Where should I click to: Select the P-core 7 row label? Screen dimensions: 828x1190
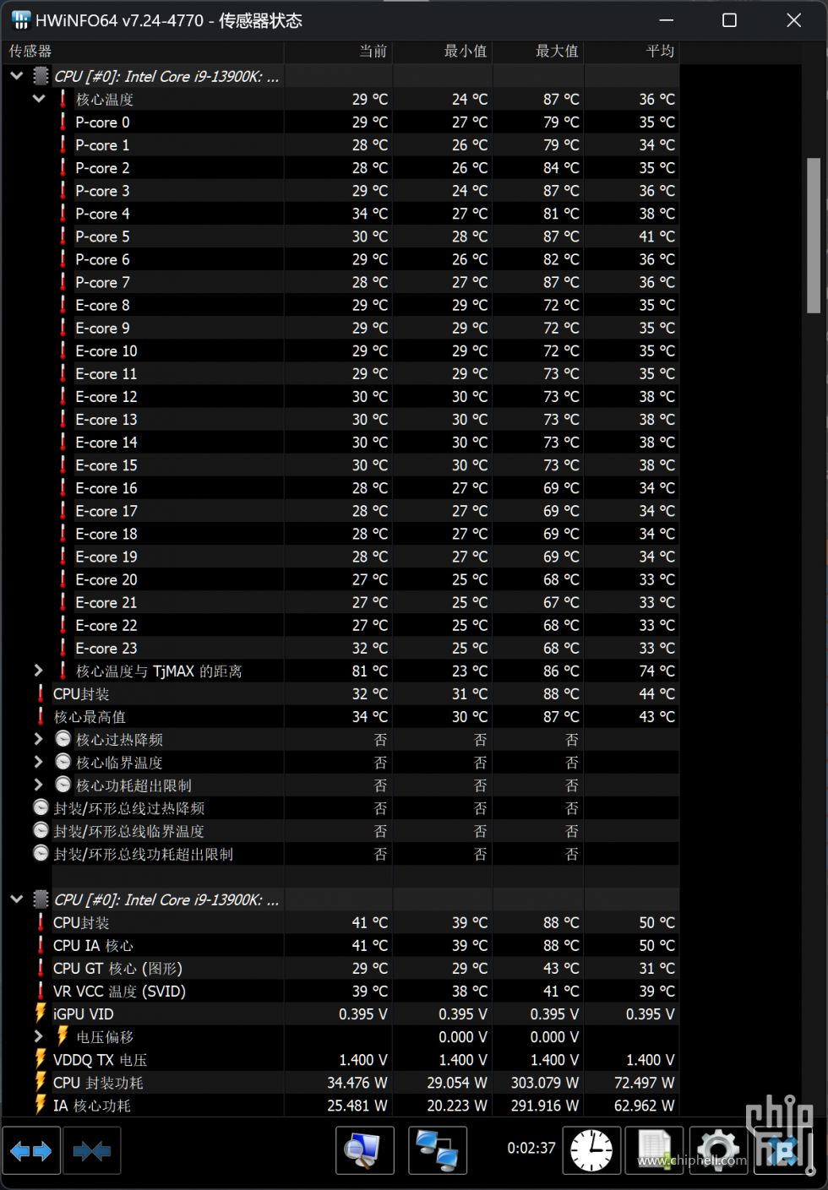(102, 282)
